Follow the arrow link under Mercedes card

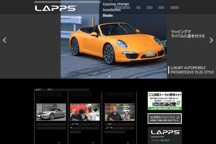click(59, 143)
